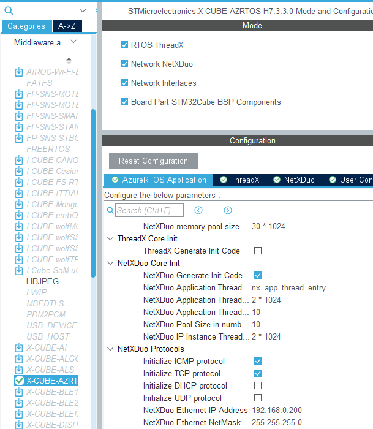373x429 pixels.
Task: Click download icon beside X-CUBE-AI
Action: point(18,347)
